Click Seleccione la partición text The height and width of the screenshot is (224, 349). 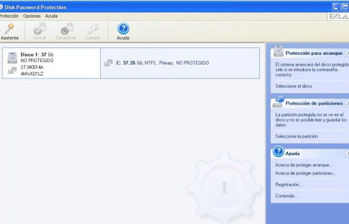297,136
